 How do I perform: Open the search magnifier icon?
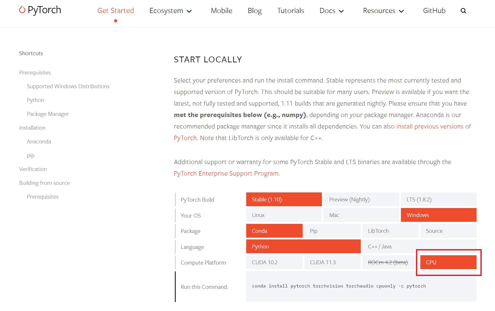463,11
